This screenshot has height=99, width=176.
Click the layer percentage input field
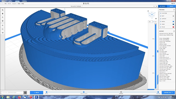coord(150,22)
